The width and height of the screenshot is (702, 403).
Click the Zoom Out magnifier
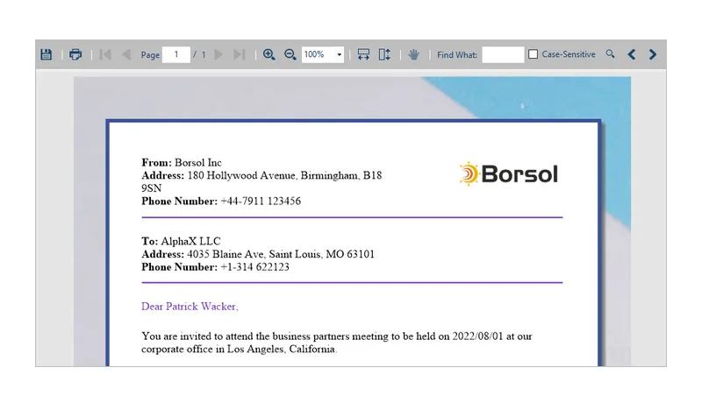[x=290, y=54]
